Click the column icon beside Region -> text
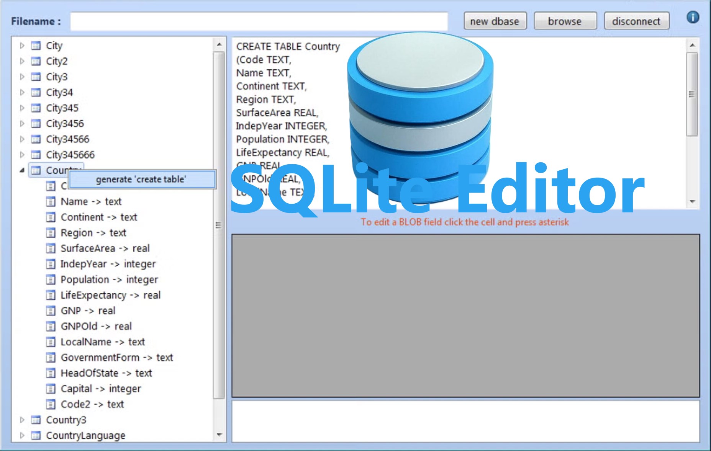Viewport: 711px width, 451px height. [x=51, y=233]
